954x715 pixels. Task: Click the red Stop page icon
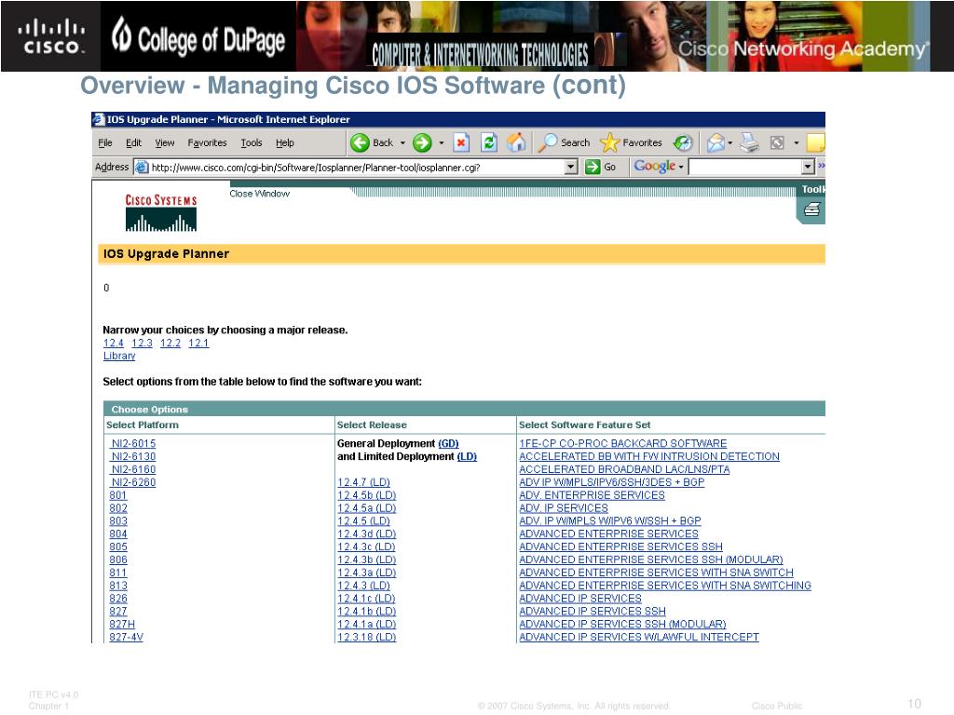tap(461, 142)
